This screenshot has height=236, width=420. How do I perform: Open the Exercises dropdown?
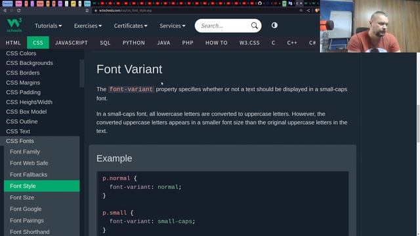87,26
